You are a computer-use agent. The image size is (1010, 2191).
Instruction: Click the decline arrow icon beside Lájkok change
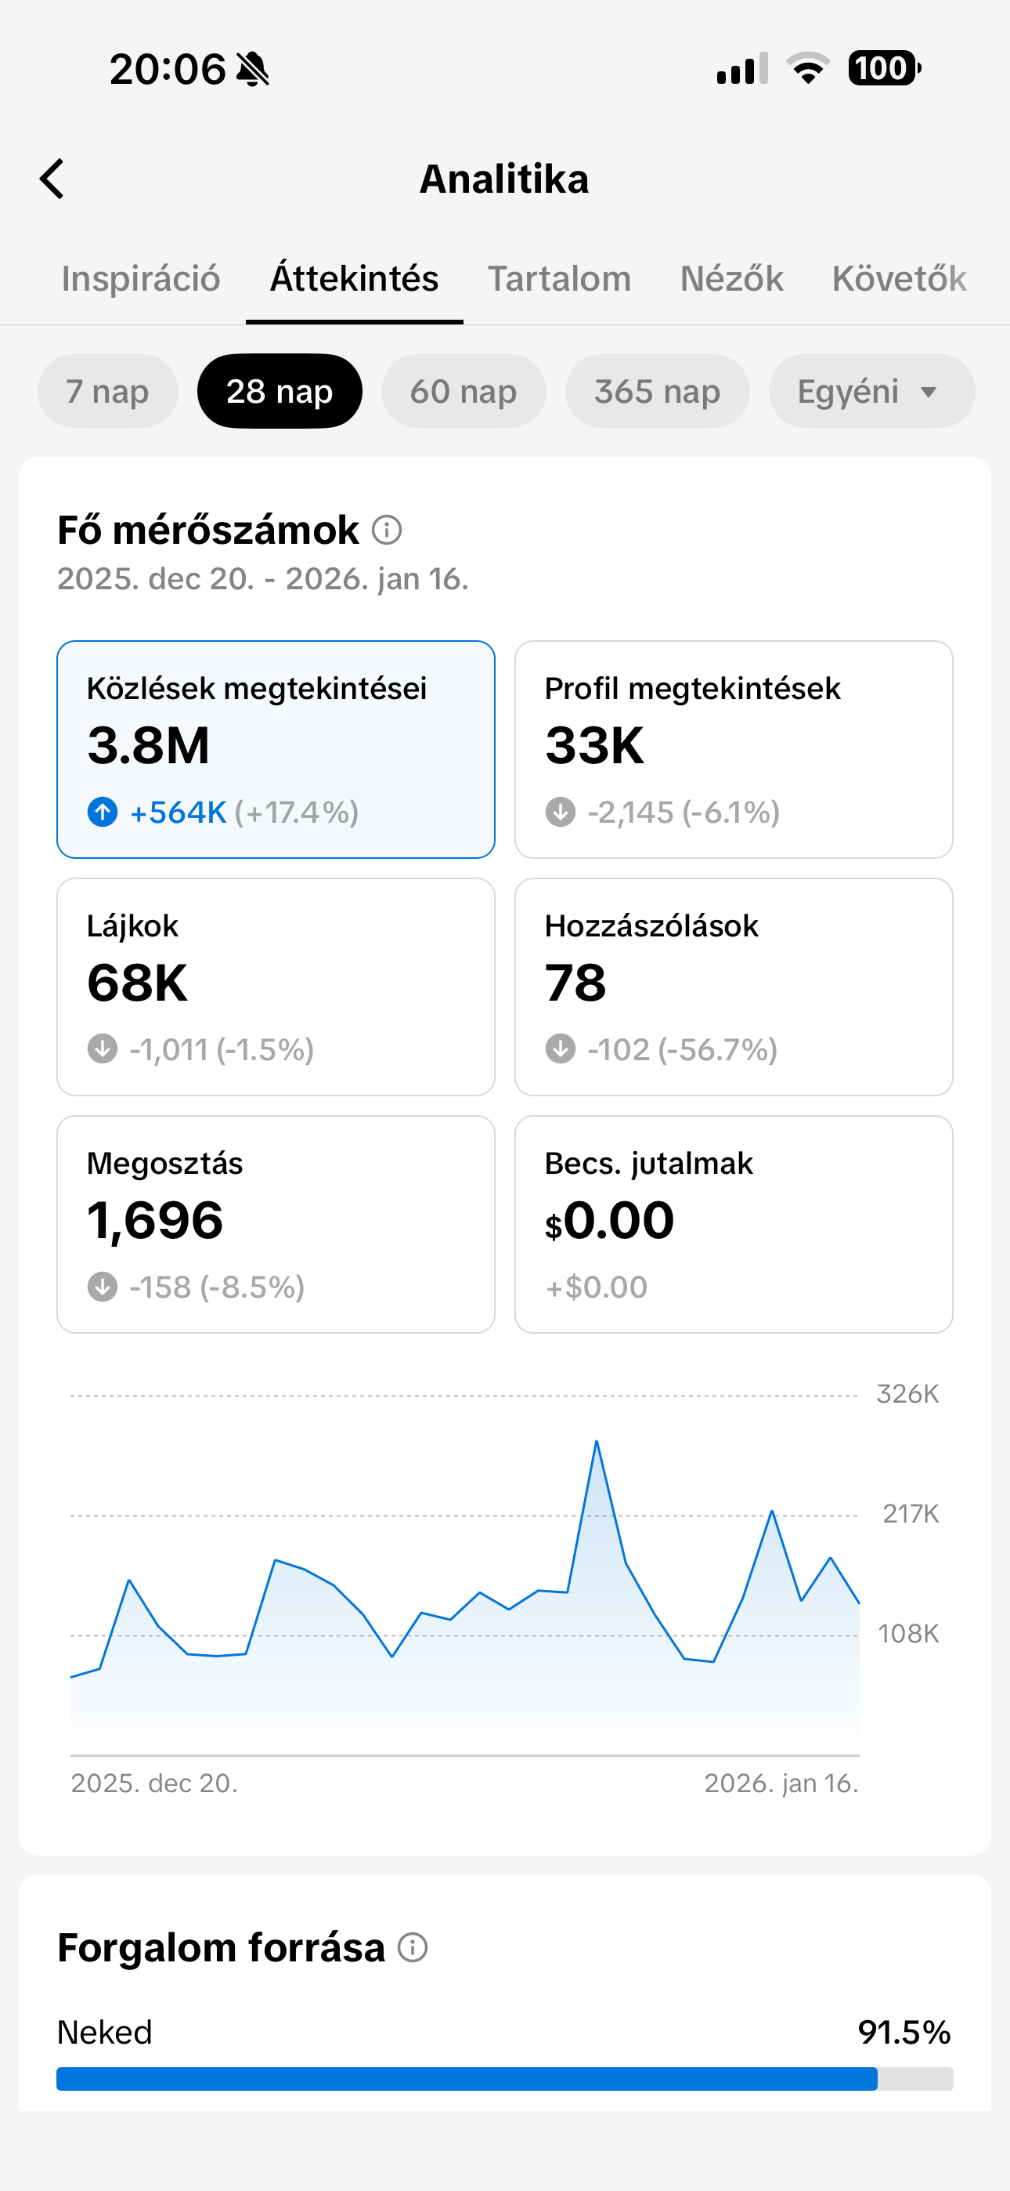click(x=101, y=1048)
